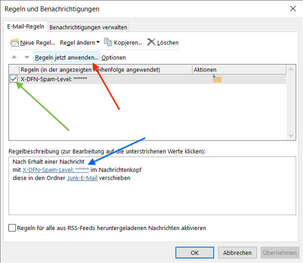
Task: Click the Junk-E-Mail folder link
Action: point(82,178)
